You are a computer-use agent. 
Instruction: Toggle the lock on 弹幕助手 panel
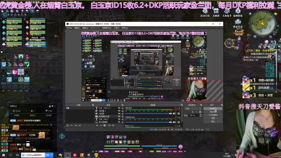point(50,106)
